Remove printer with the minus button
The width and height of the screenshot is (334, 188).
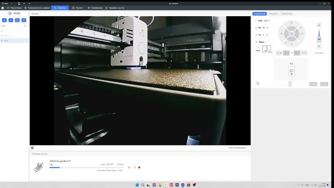pyautogui.click(x=11, y=20)
